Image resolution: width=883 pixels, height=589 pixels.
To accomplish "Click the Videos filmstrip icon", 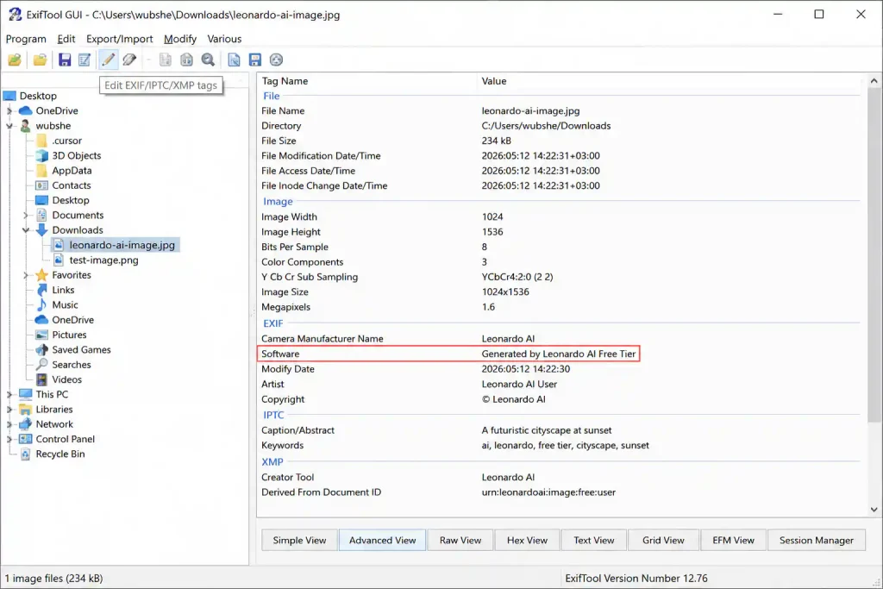I will [x=41, y=379].
